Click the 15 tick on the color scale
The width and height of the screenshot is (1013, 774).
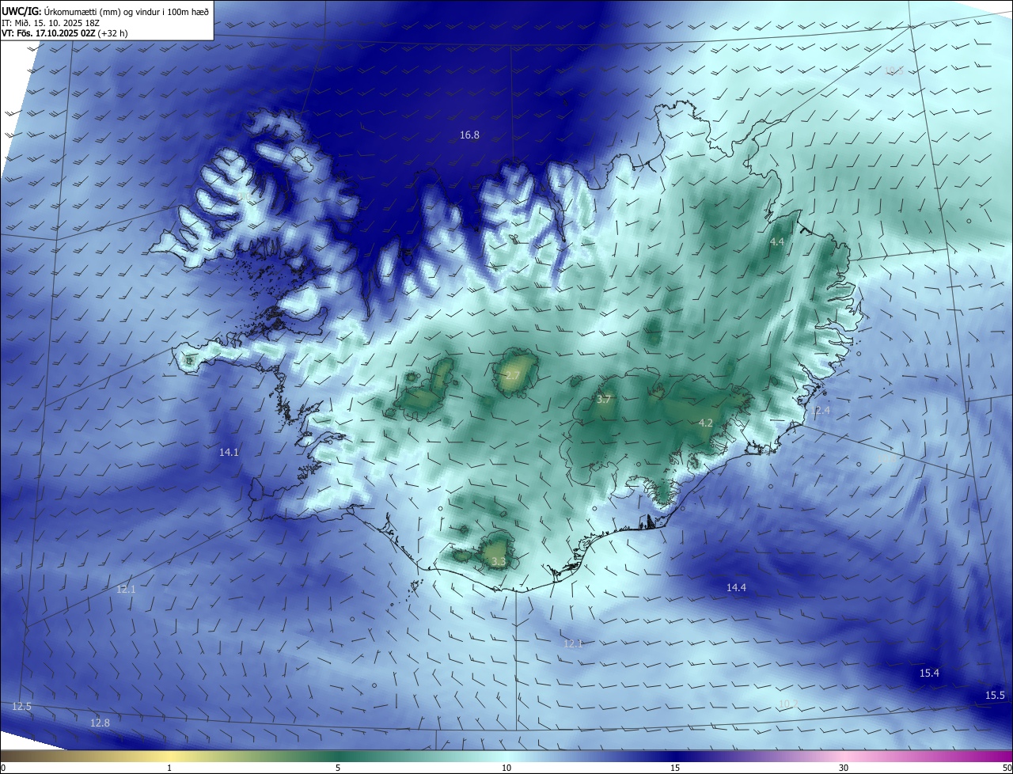click(x=675, y=768)
